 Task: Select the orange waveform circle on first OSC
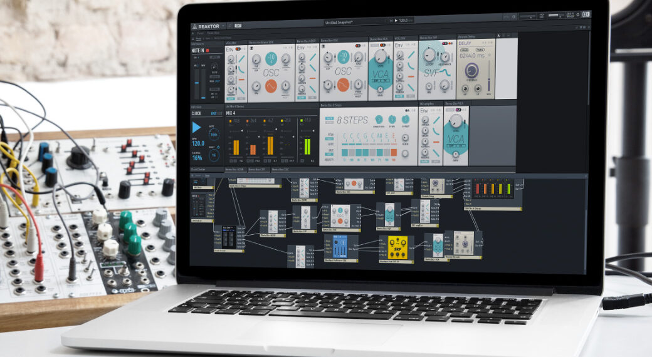[271, 86]
